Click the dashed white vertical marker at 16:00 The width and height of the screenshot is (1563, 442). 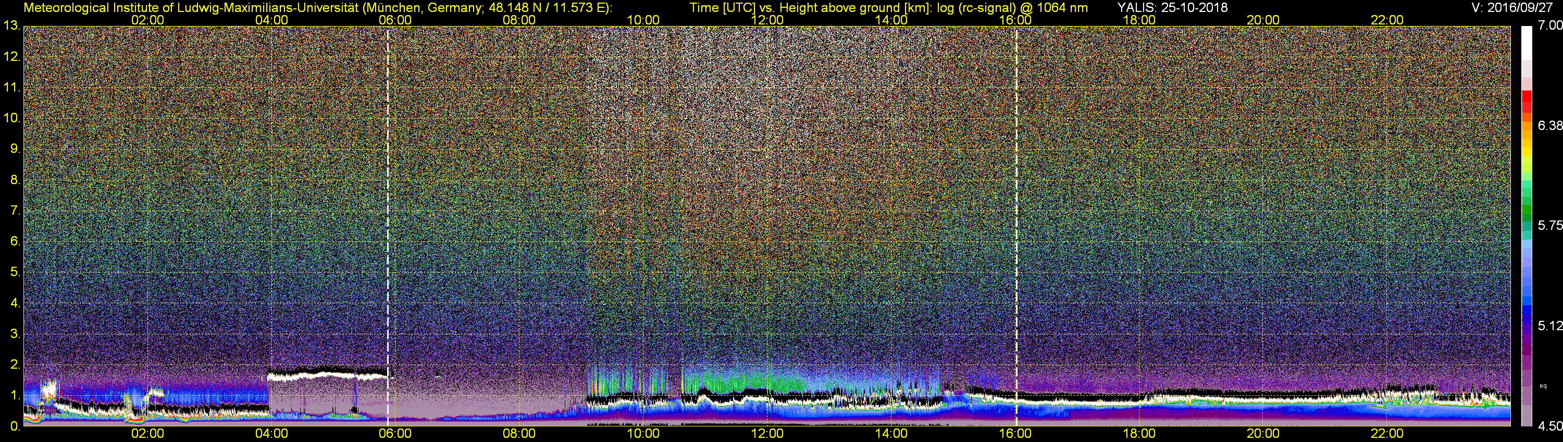tap(1016, 226)
